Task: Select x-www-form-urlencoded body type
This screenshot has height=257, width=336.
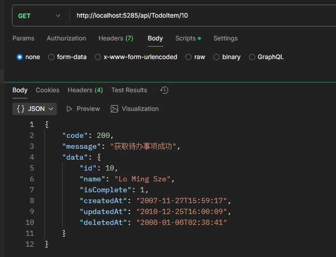Action: coord(98,57)
